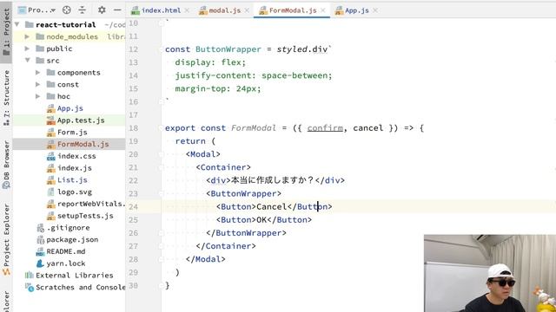Expand the const folder

pyautogui.click(x=38, y=85)
